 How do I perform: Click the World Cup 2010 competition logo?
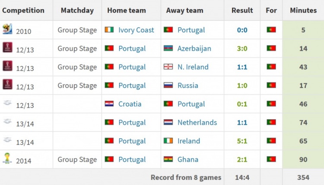[x=7, y=29]
